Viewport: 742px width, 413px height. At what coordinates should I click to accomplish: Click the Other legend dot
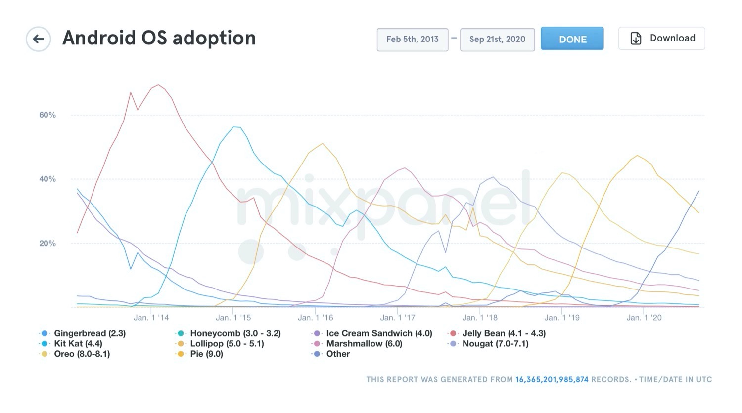[317, 354]
